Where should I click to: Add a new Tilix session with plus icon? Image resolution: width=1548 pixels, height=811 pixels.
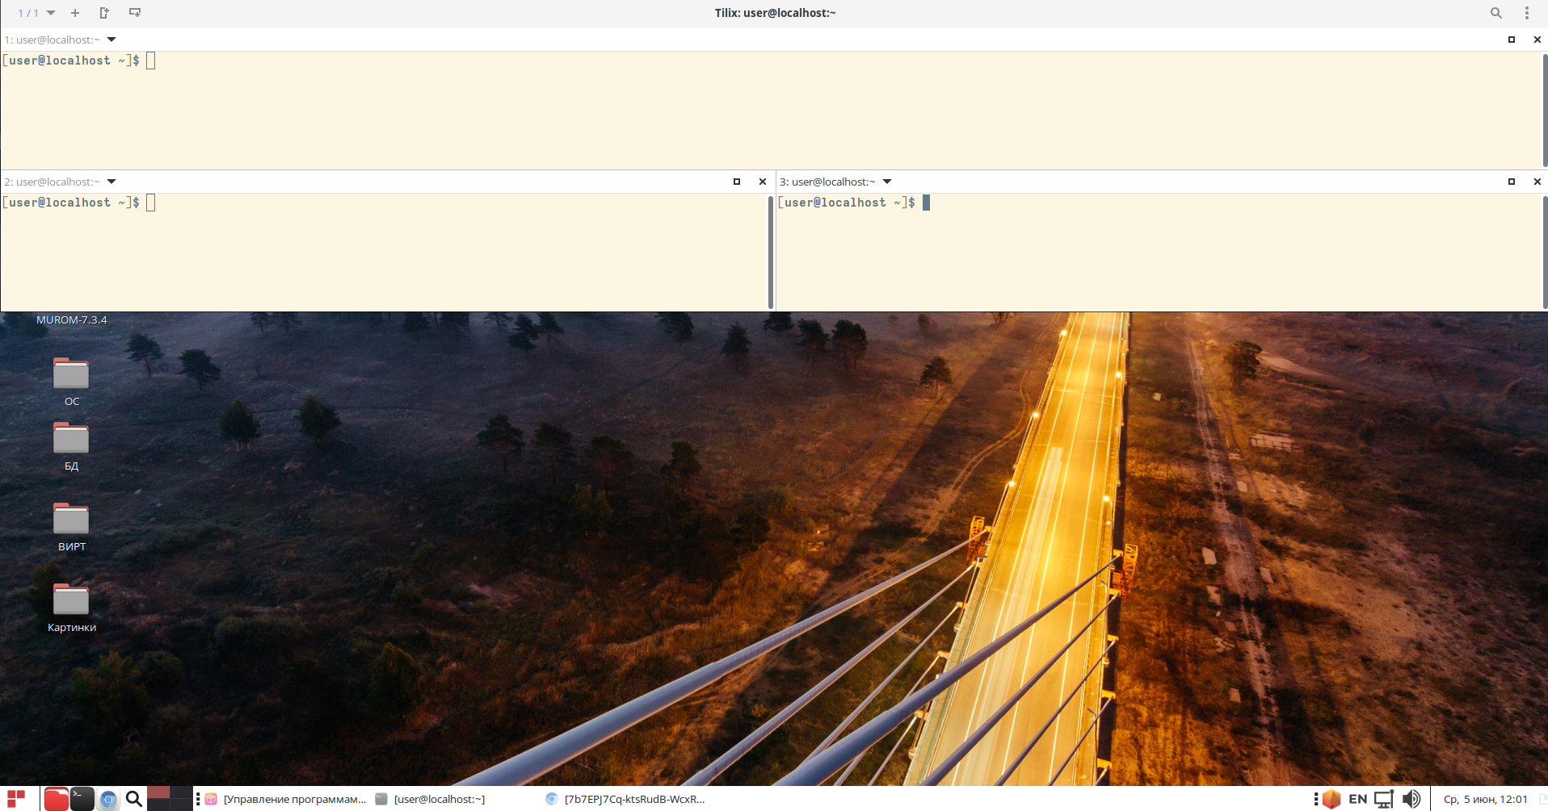(x=75, y=13)
